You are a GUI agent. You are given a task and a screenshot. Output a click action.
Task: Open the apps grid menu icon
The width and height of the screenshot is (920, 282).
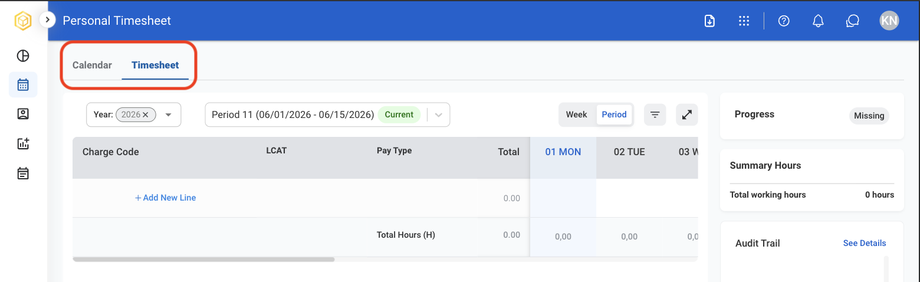click(x=744, y=21)
